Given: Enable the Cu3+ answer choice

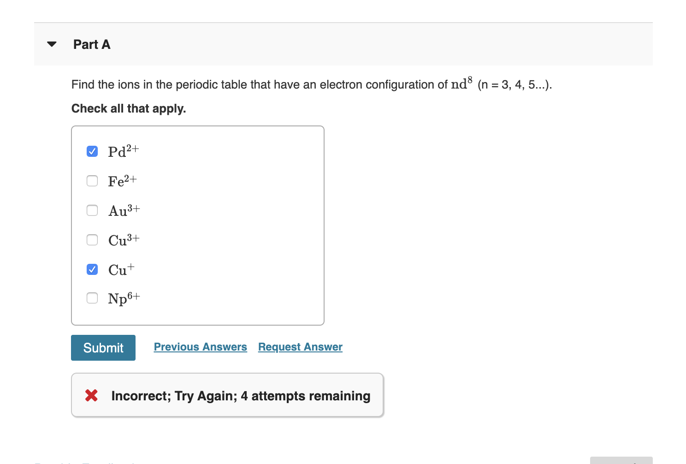Looking at the screenshot, I should pos(92,240).
